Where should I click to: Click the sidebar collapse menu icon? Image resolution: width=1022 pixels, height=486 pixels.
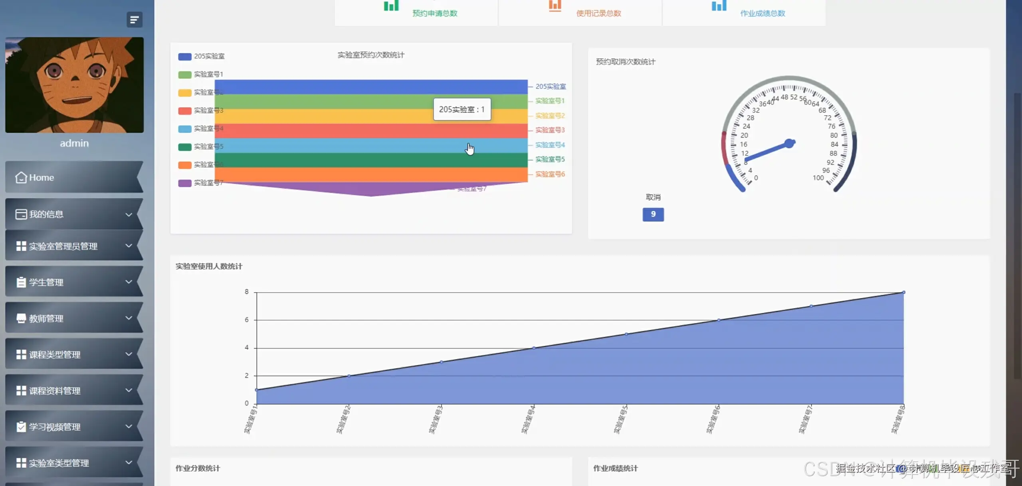click(x=135, y=20)
